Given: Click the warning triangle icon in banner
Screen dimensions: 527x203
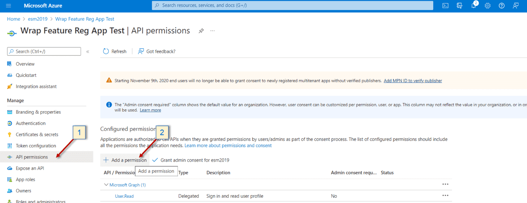Looking at the screenshot, I should click(x=109, y=80).
